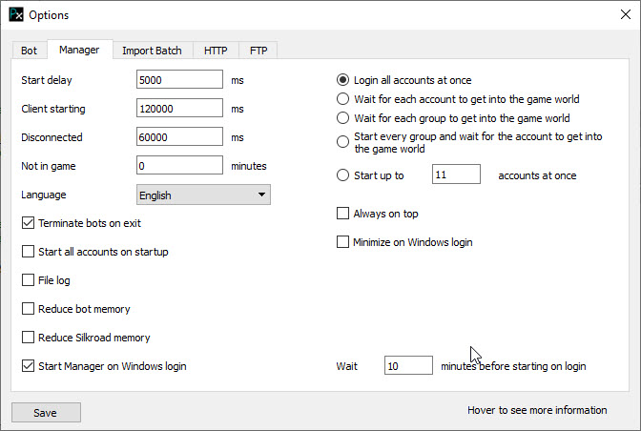Click the Wait minutes input box
This screenshot has height=431, width=641.
pos(407,366)
